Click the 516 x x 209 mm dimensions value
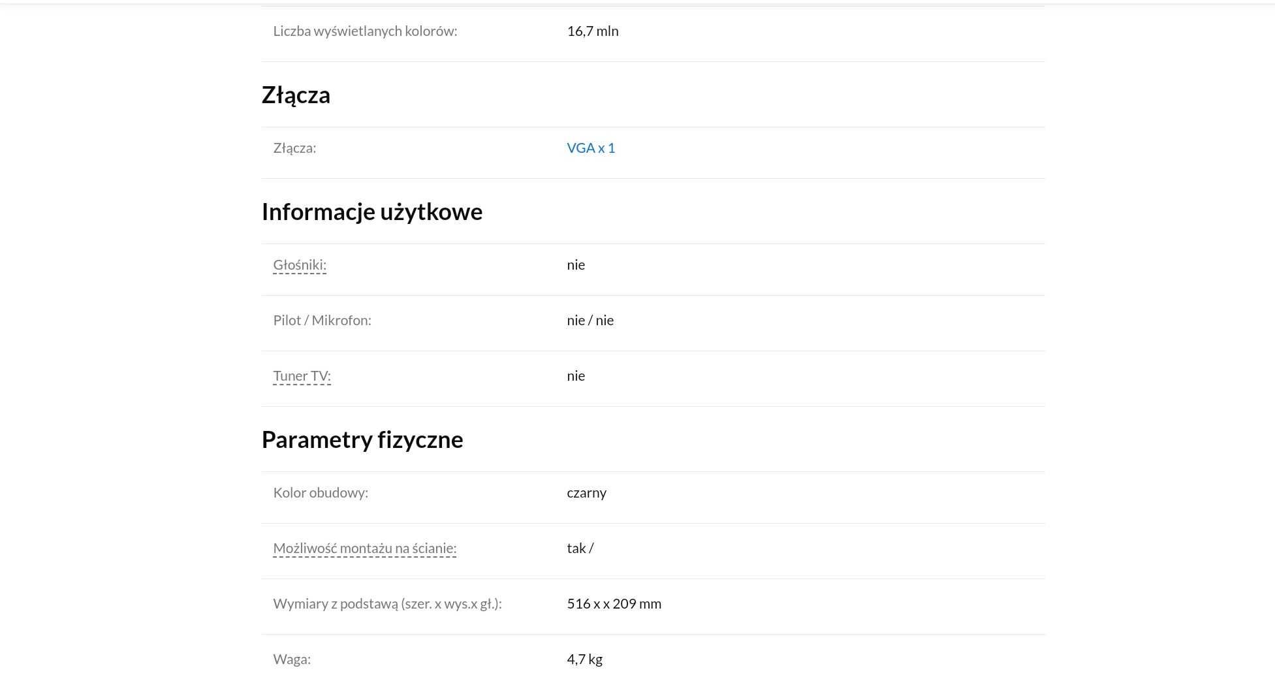 click(614, 604)
